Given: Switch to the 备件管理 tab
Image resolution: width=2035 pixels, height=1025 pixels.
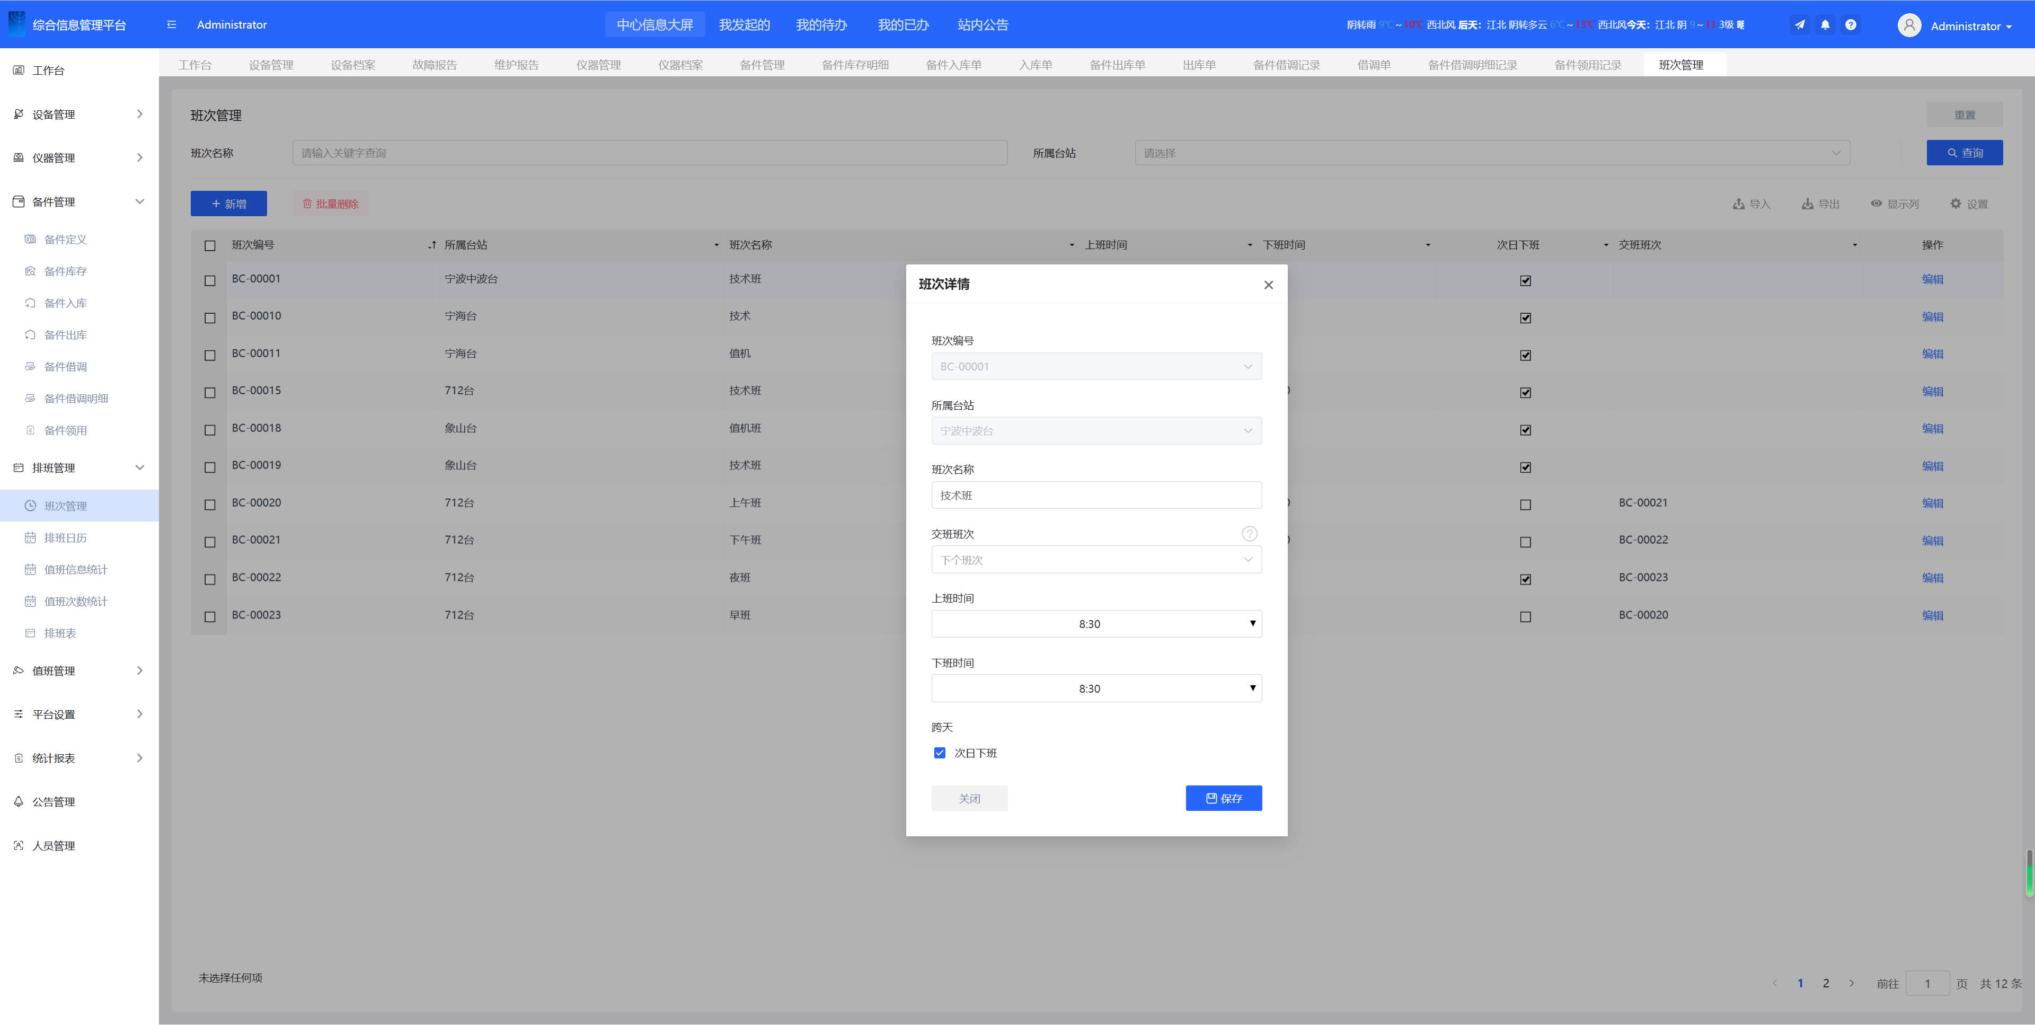Looking at the screenshot, I should pyautogui.click(x=762, y=65).
